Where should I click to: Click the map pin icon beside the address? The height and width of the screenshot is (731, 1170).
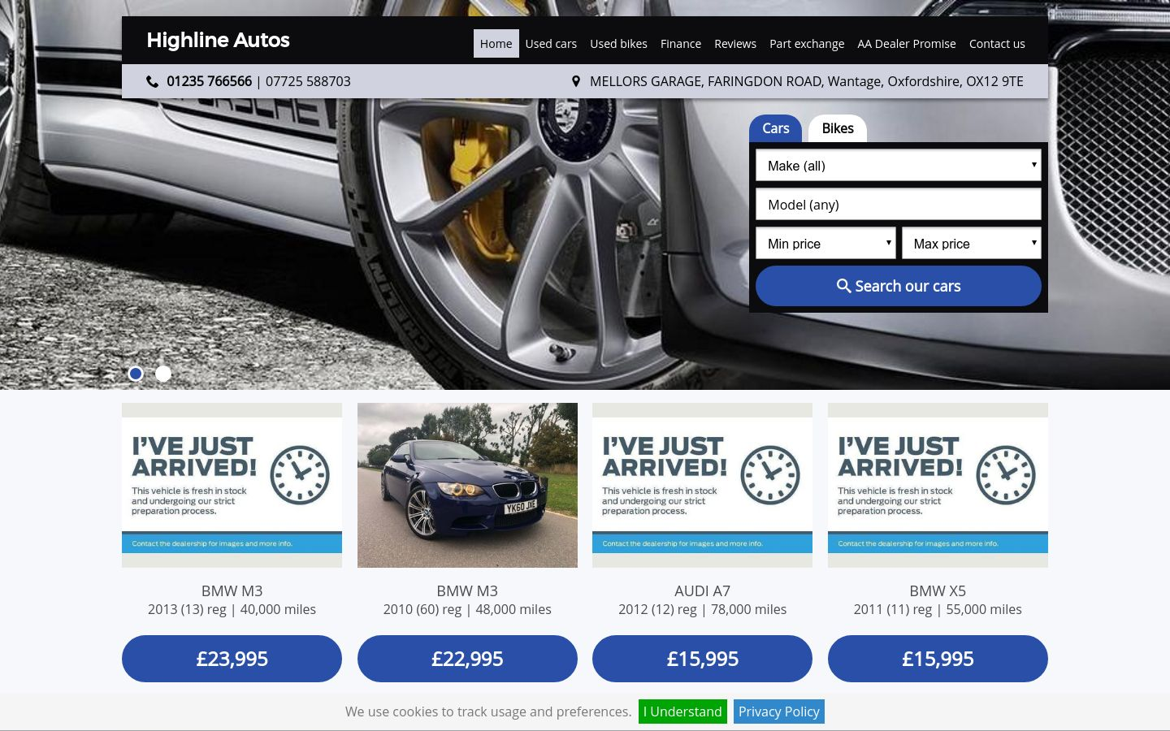(576, 81)
